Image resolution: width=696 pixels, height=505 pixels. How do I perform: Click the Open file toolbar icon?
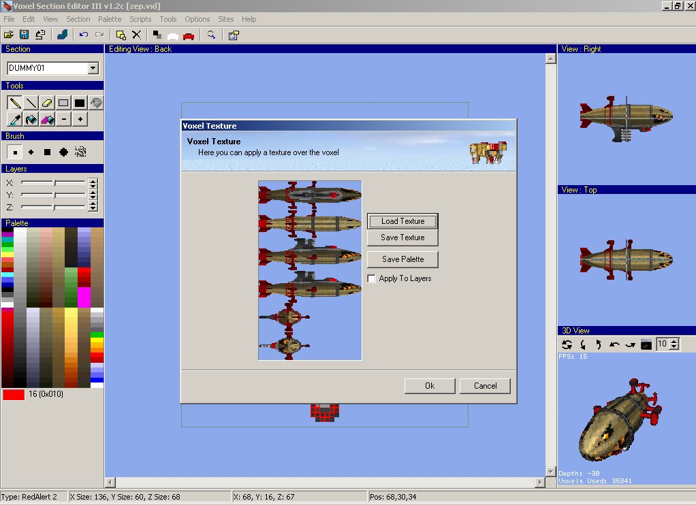coord(8,35)
